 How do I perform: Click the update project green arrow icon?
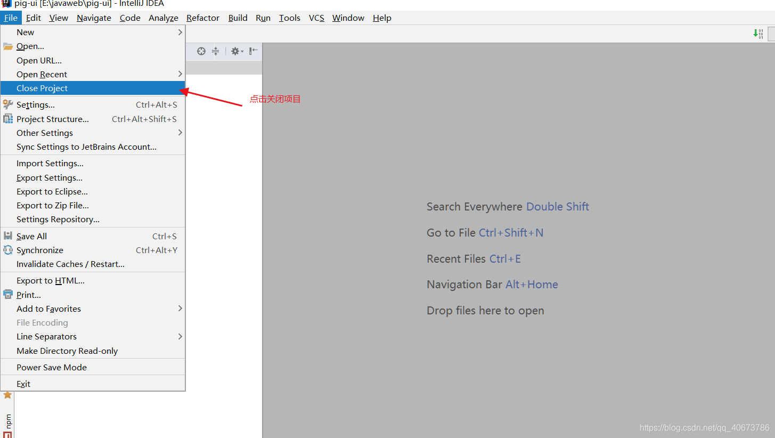[758, 34]
